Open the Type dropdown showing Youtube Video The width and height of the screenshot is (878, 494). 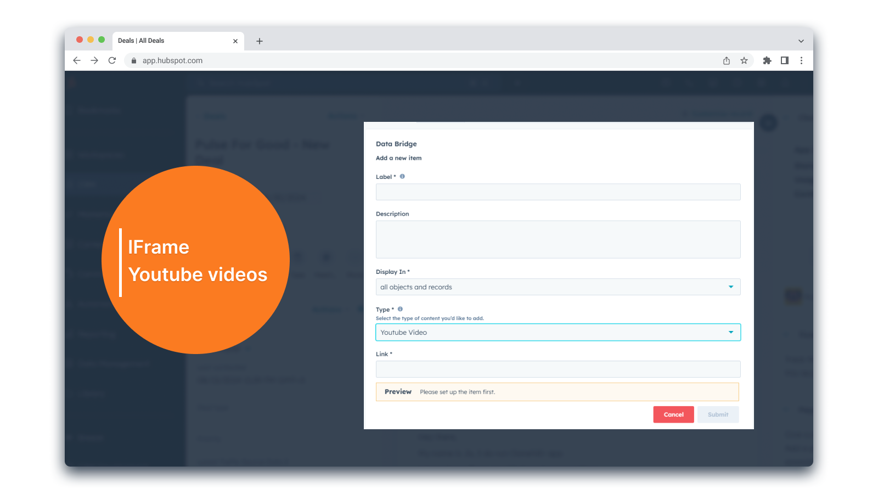click(x=558, y=332)
